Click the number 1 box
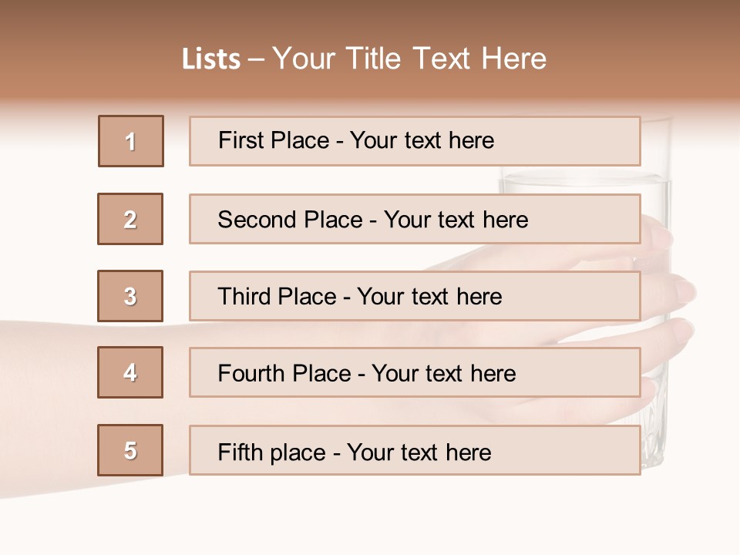 [131, 141]
